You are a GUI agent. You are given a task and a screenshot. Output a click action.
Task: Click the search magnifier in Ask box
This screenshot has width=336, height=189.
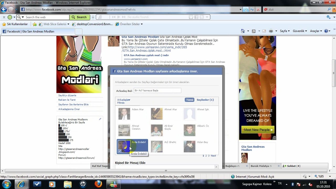coord(329,9)
